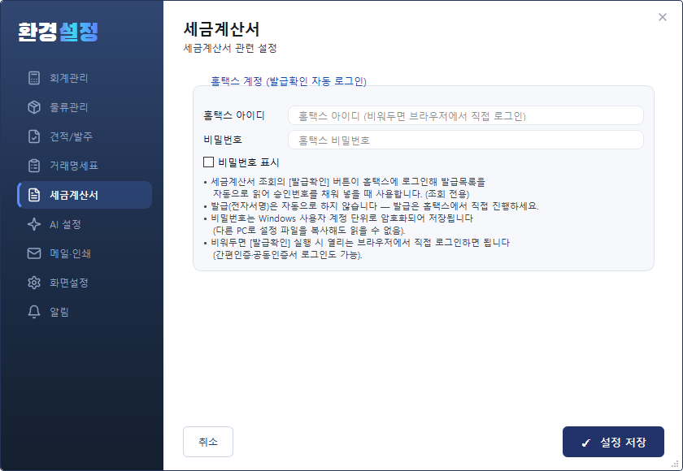This screenshot has height=471, width=683.
Task: Click the 견적/발주 document check icon
Action: pos(34,136)
